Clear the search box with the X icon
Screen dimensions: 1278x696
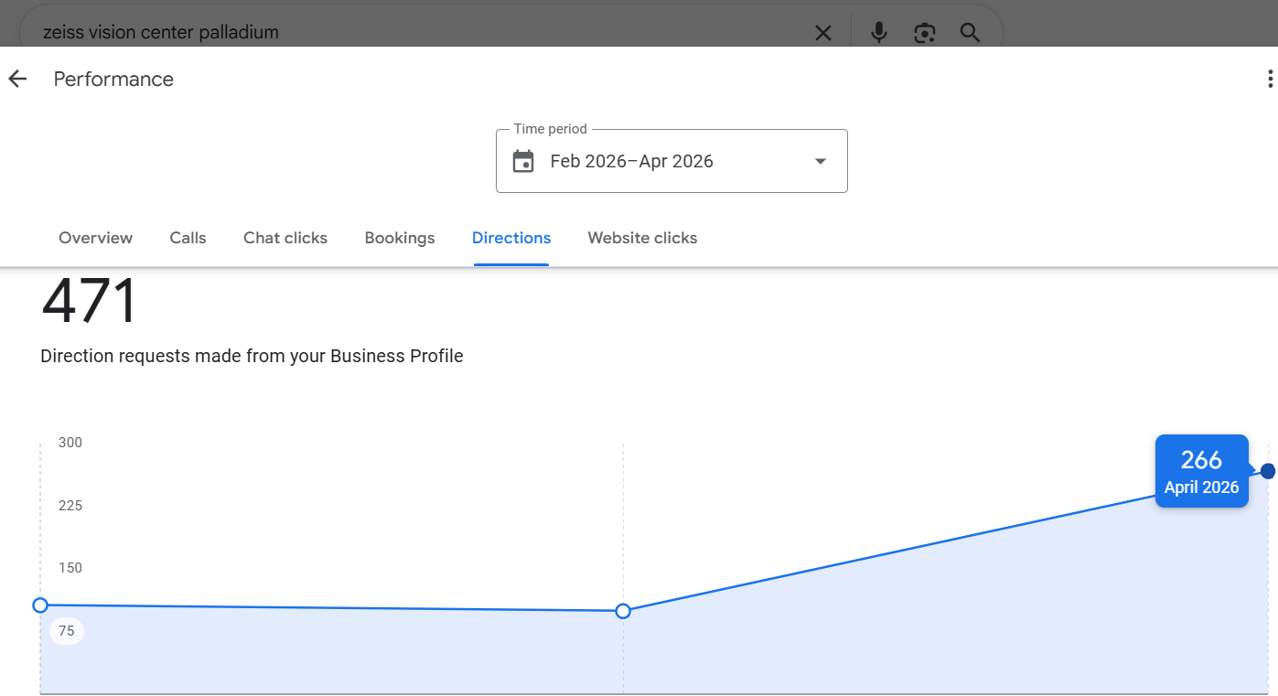point(823,33)
